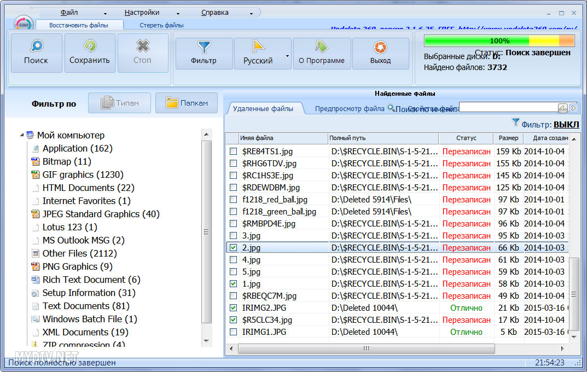Toggle the Фильтр: ВЫКЛ link
This screenshot has height=372, width=587.
pos(565,124)
